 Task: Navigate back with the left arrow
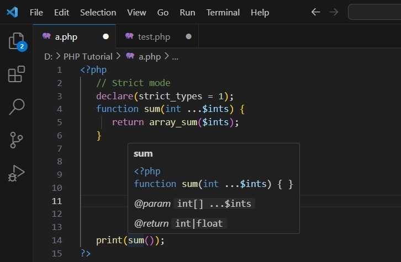pos(316,12)
